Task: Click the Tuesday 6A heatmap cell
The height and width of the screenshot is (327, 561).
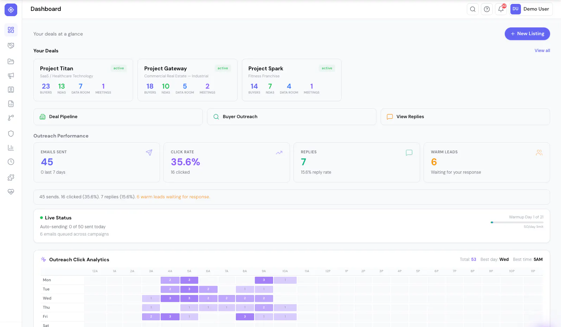Action: point(208,289)
